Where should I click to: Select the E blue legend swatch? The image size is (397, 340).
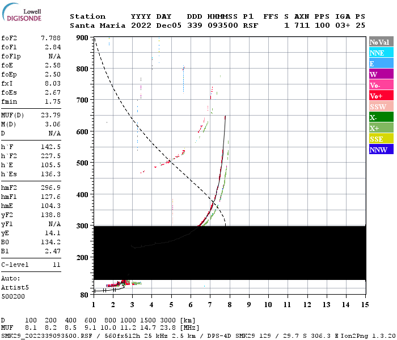click(381, 63)
